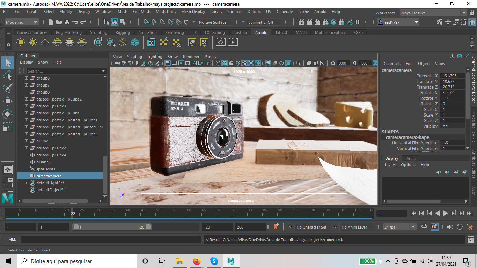Expand the defaultLightSet node
The width and height of the screenshot is (477, 268).
pyautogui.click(x=26, y=183)
